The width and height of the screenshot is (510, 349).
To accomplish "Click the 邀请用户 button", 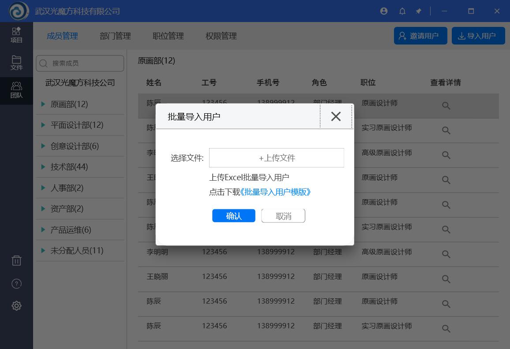I will pos(420,36).
